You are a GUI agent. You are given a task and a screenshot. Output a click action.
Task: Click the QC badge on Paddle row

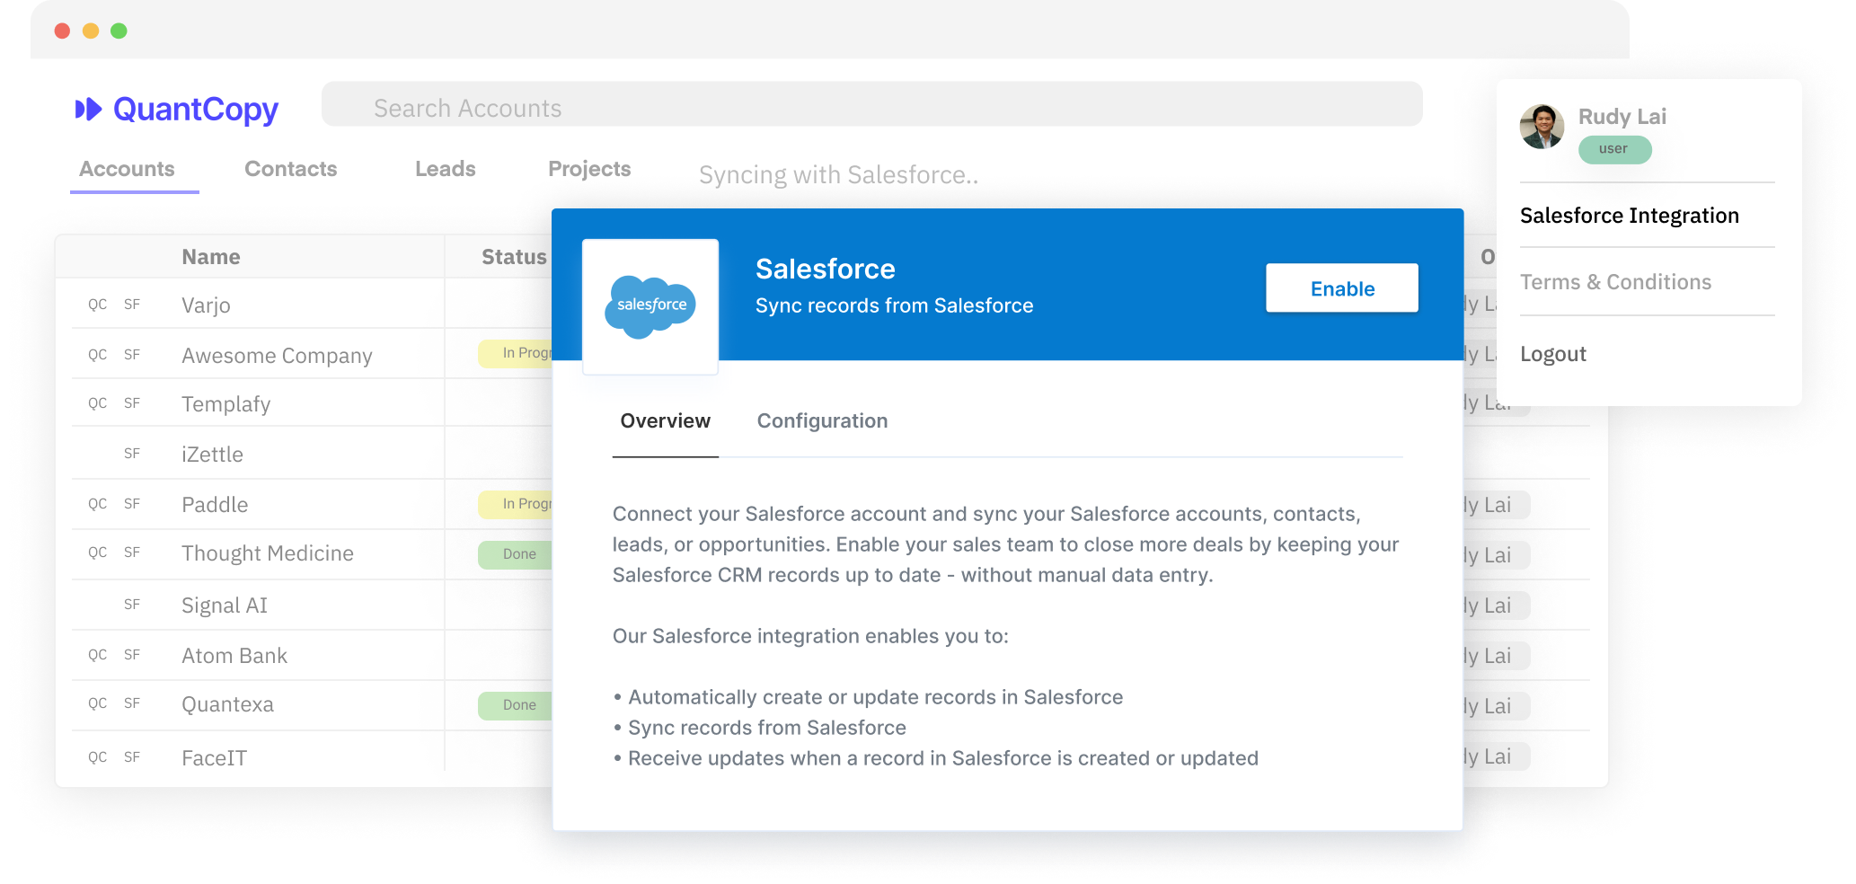(97, 504)
